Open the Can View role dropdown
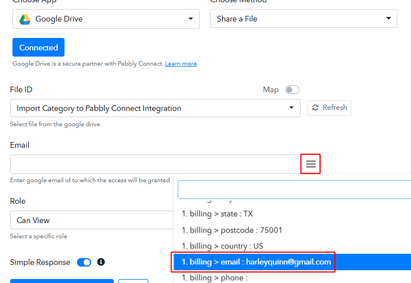This screenshot has width=411, height=283. (x=92, y=220)
